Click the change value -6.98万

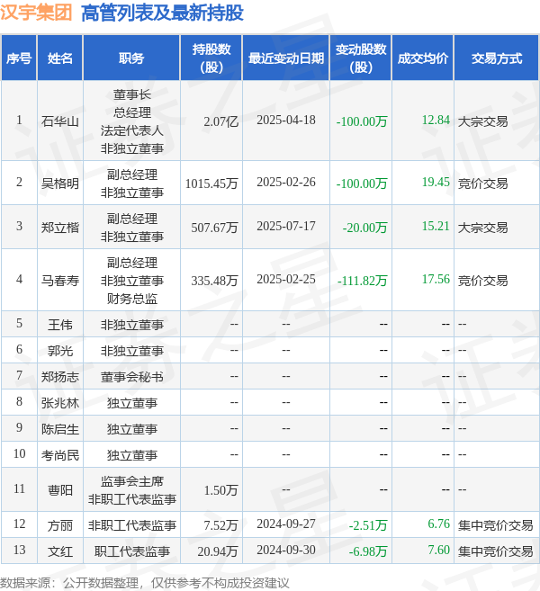[368, 551]
